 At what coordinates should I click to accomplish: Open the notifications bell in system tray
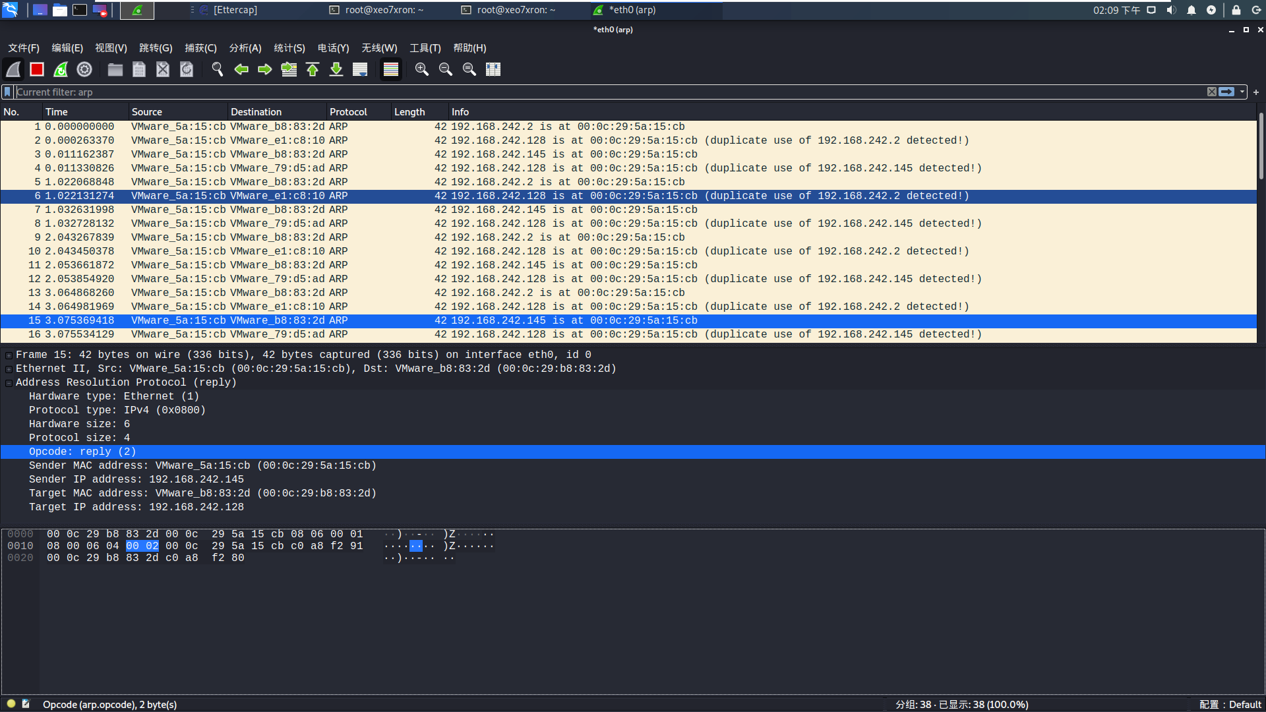click(1191, 10)
